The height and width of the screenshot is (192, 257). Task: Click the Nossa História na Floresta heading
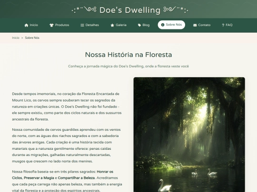coord(128,55)
